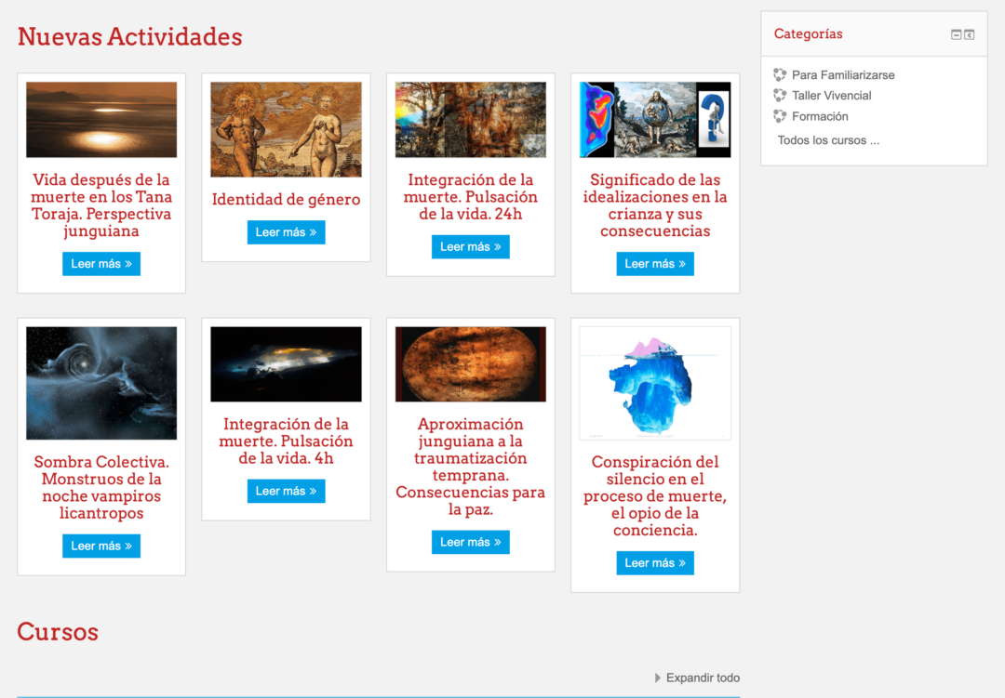The width and height of the screenshot is (1005, 698).
Task: Click the Cursos heading
Action: pos(58,632)
